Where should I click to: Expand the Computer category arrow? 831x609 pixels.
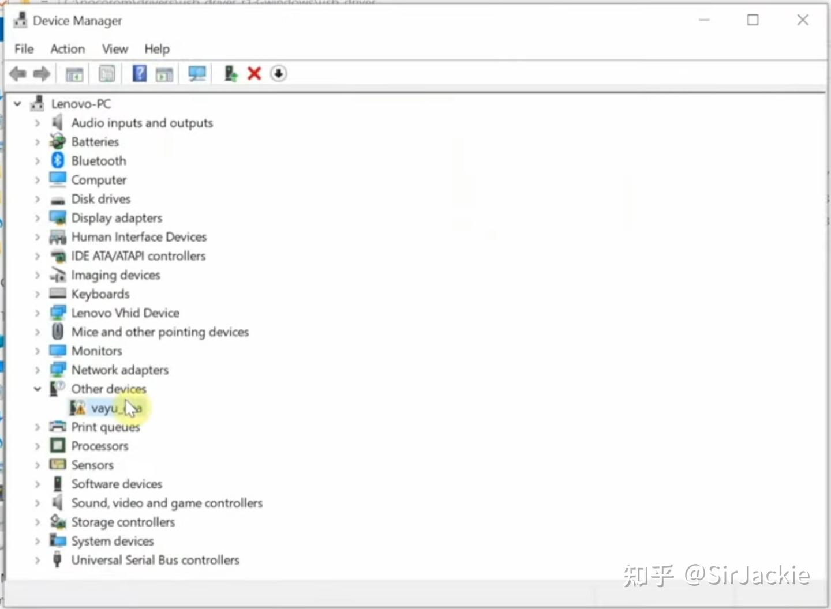[38, 180]
